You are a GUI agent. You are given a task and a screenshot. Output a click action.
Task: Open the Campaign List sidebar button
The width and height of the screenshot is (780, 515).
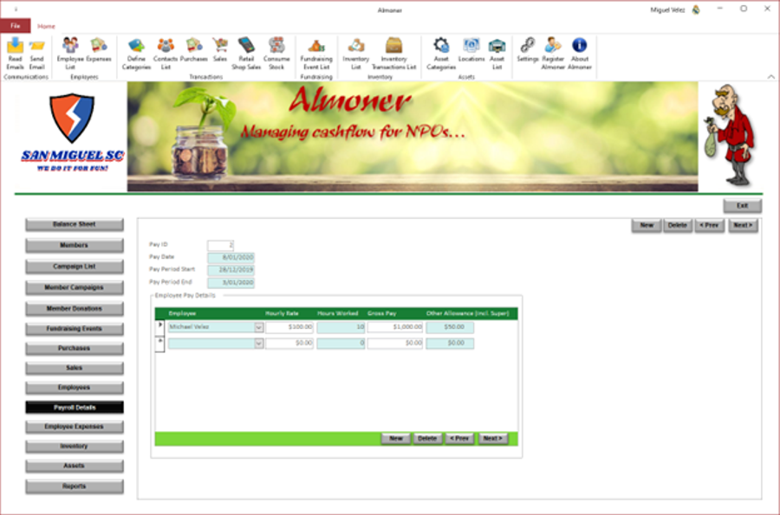75,267
